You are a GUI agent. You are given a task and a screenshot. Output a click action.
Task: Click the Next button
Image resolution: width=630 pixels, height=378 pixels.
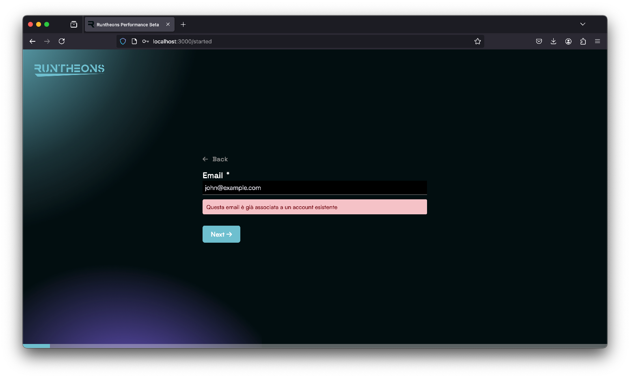click(x=221, y=234)
